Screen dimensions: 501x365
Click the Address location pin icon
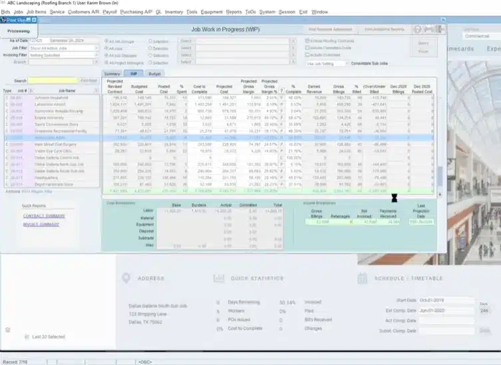[124, 278]
